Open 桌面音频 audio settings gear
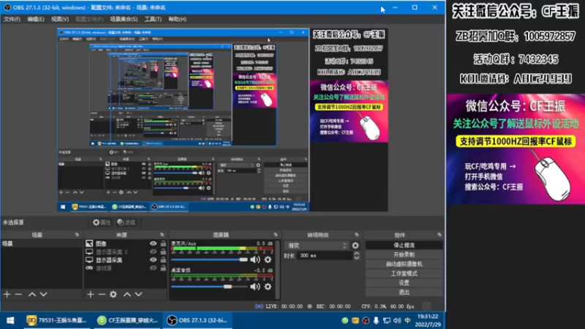Screen dimensions: 585x329 tap(268, 287)
